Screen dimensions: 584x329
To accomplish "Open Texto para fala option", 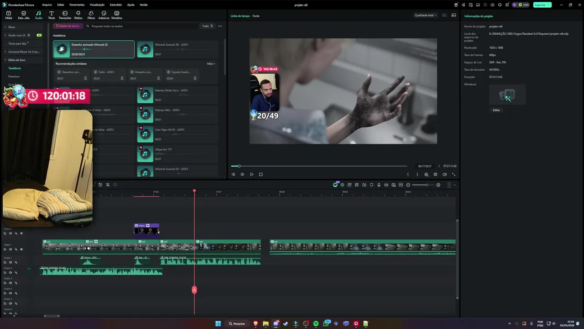I will (17, 43).
